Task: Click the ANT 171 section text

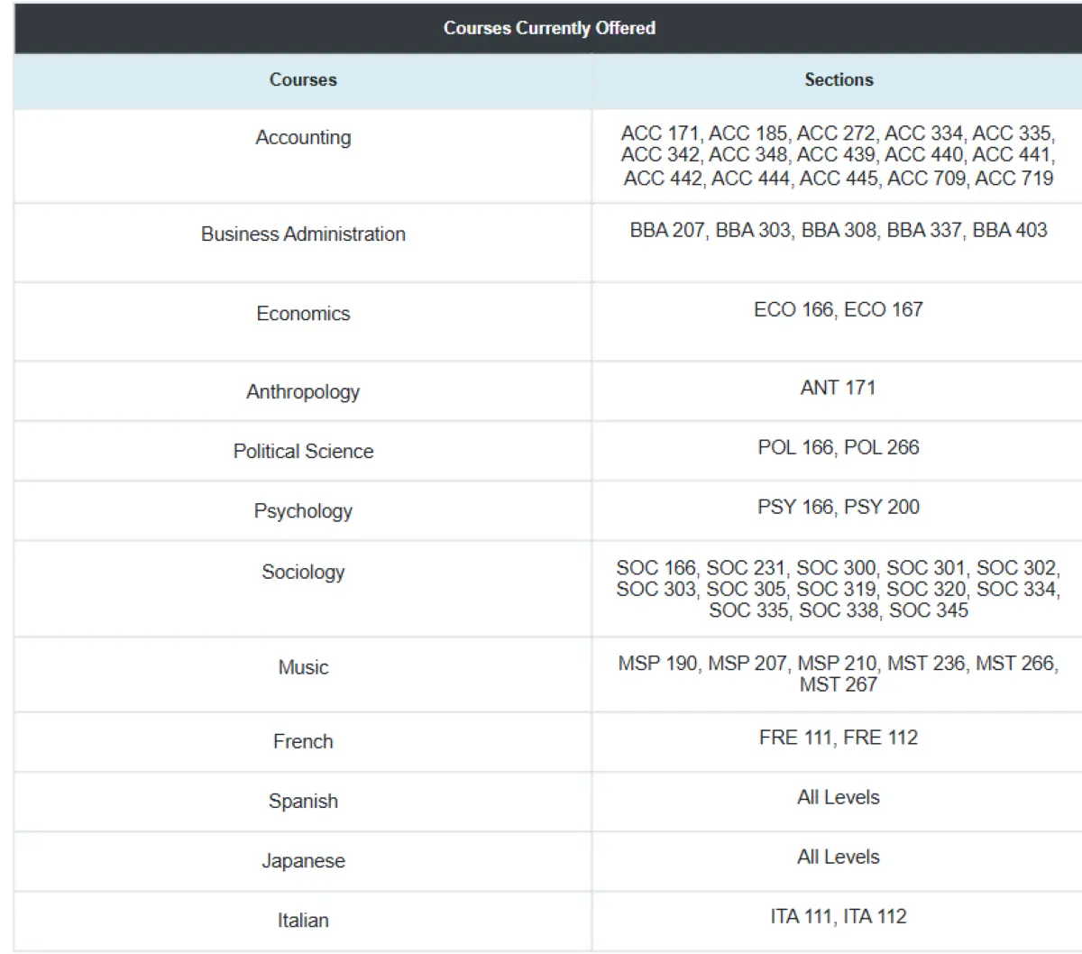Action: (838, 388)
